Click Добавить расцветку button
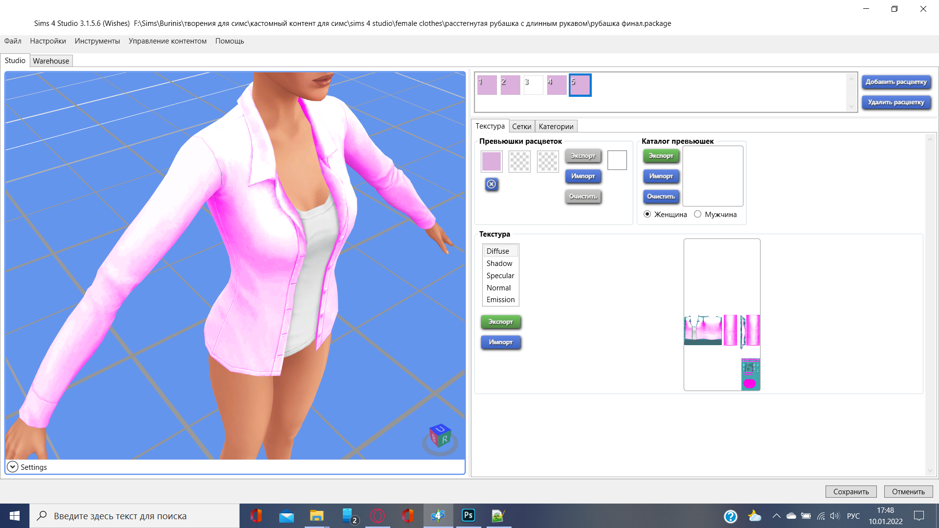The image size is (939, 528). (896, 82)
